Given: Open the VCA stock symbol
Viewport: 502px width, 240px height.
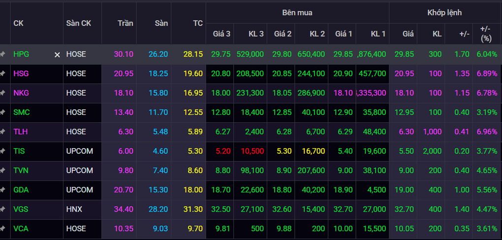Looking at the screenshot, I should [21, 229].
